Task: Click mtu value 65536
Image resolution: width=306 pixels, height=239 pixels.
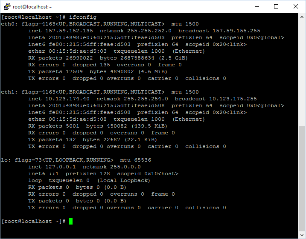Action: click(x=143, y=160)
